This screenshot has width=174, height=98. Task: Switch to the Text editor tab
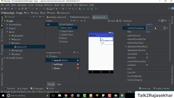[x=59, y=84]
